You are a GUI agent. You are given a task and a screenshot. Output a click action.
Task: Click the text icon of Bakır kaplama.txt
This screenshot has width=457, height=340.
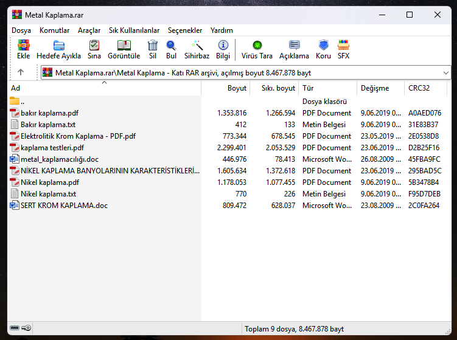coord(15,125)
